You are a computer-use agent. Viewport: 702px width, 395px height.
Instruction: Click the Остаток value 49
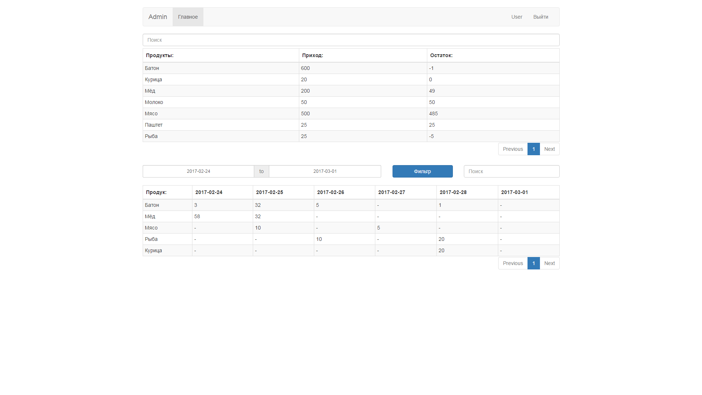(x=432, y=91)
